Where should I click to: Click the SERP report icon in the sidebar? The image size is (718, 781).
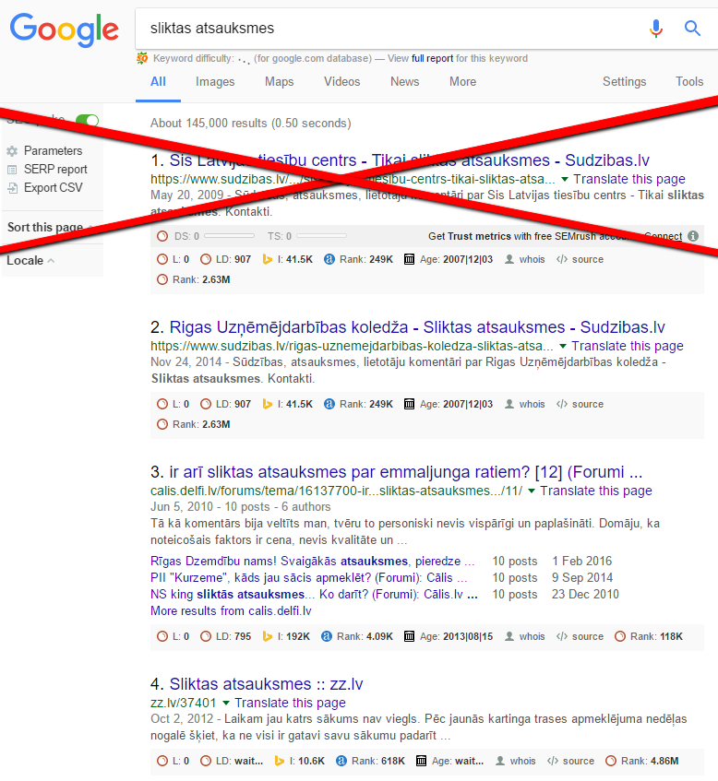click(13, 170)
